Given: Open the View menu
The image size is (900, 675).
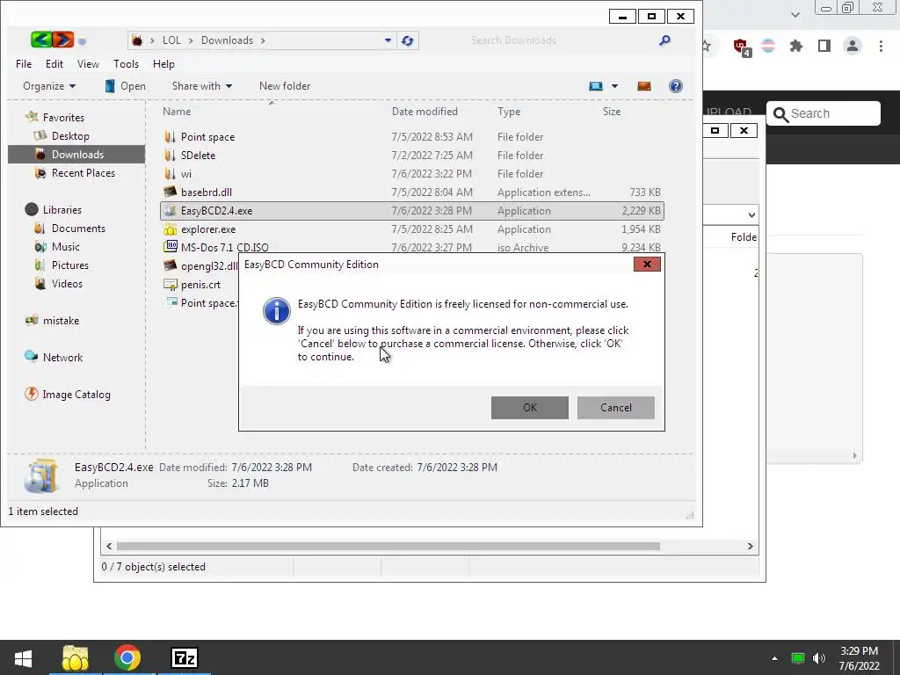Looking at the screenshot, I should [88, 63].
